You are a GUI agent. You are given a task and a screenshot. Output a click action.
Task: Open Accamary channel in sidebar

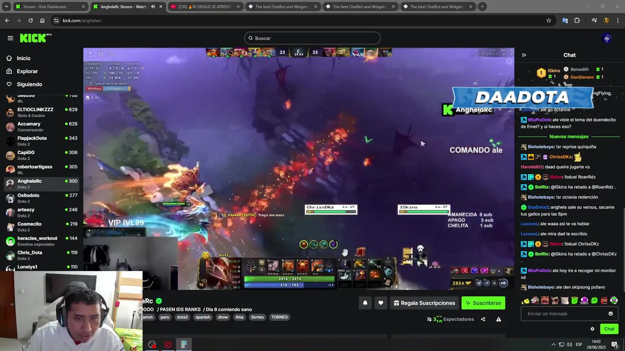42,127
